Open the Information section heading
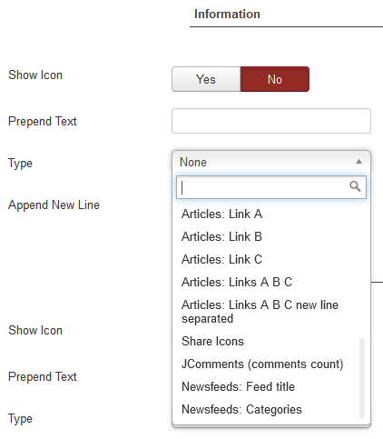 click(227, 14)
